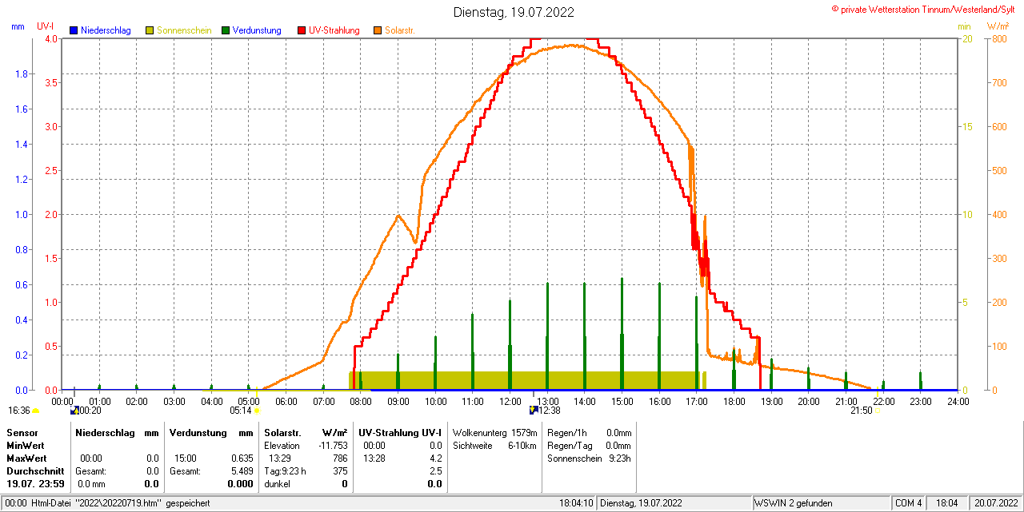Click the yellow min axis label
The image size is (1024, 512).
tap(964, 26)
